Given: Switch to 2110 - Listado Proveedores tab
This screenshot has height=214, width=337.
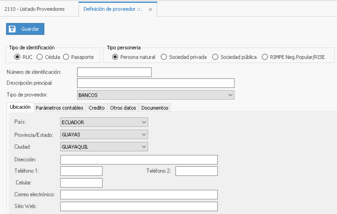Looking at the screenshot, I should (x=35, y=9).
